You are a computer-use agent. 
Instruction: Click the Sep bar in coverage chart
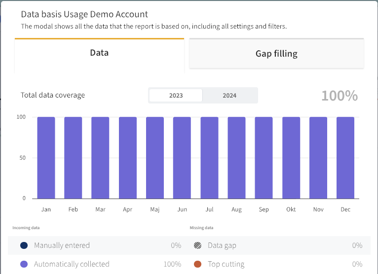pyautogui.click(x=264, y=158)
